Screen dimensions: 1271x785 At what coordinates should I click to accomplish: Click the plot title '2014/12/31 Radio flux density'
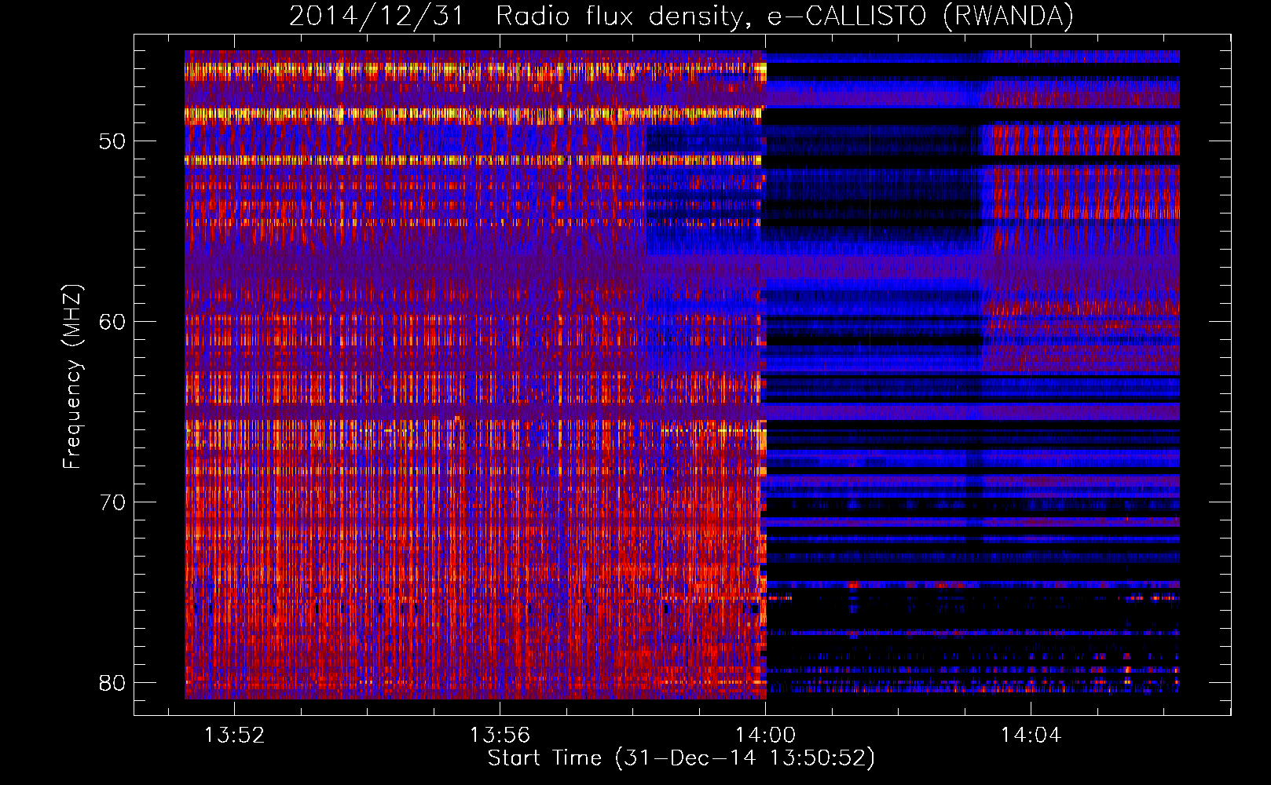pyautogui.click(x=681, y=16)
